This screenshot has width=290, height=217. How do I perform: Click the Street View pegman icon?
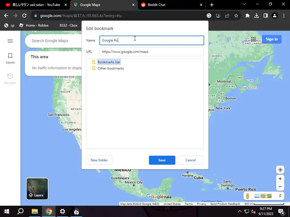click(x=248, y=196)
